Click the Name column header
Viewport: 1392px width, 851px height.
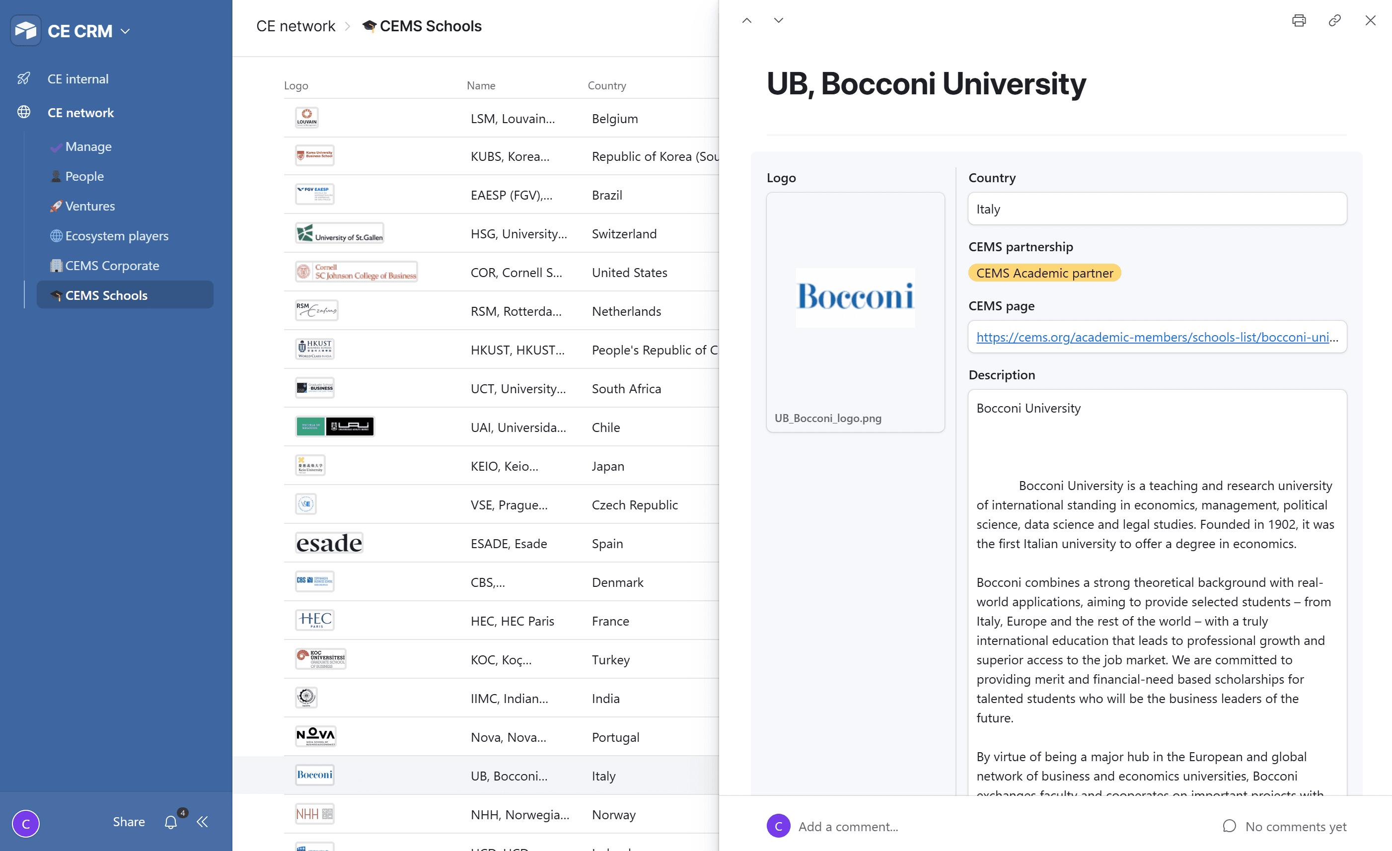pyautogui.click(x=481, y=85)
